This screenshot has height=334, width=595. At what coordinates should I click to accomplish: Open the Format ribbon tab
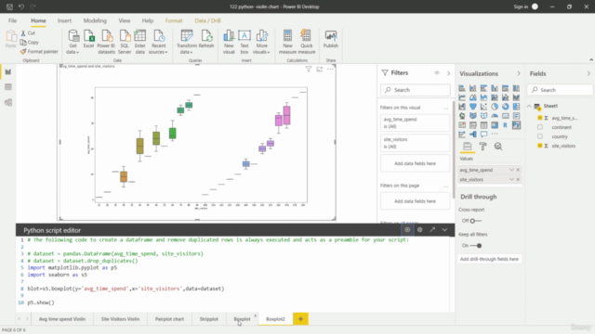[174, 20]
